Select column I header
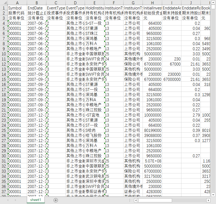The width and height of the screenshot is (216, 204). tap(172, 3)
